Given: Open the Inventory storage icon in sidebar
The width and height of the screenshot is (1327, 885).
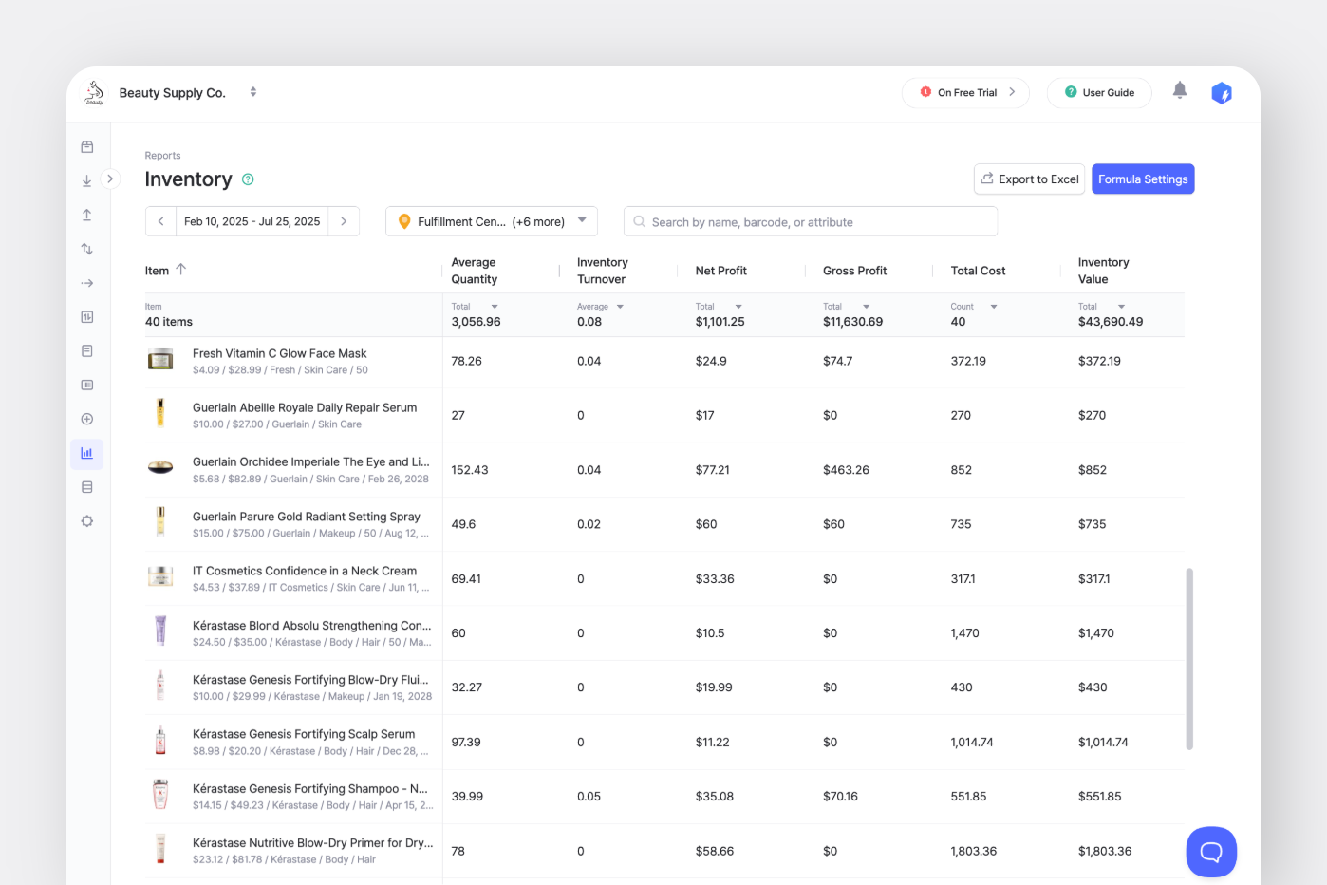Looking at the screenshot, I should 86,146.
